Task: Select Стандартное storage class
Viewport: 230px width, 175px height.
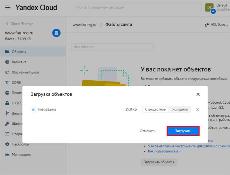Action: coord(155,110)
